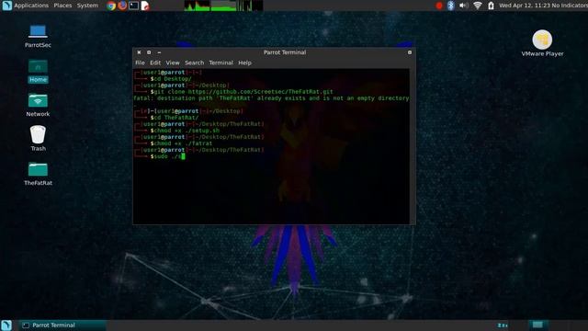
Task: Open the volume control icon
Action: point(463,6)
